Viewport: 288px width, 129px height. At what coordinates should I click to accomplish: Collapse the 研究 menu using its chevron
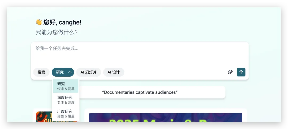[70, 72]
